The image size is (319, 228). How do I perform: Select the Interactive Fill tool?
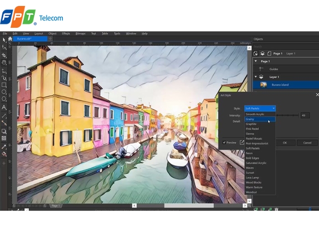[4, 154]
